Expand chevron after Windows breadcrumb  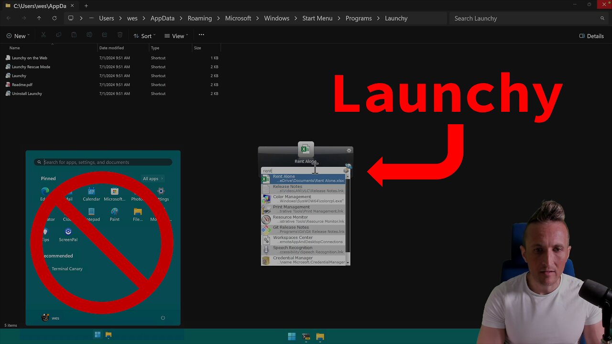[295, 18]
